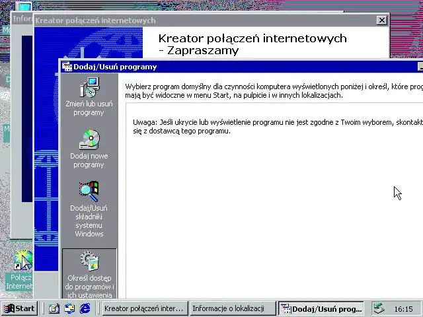The width and height of the screenshot is (423, 317).
Task: Click the Uwaga note text
Action: click(x=278, y=126)
